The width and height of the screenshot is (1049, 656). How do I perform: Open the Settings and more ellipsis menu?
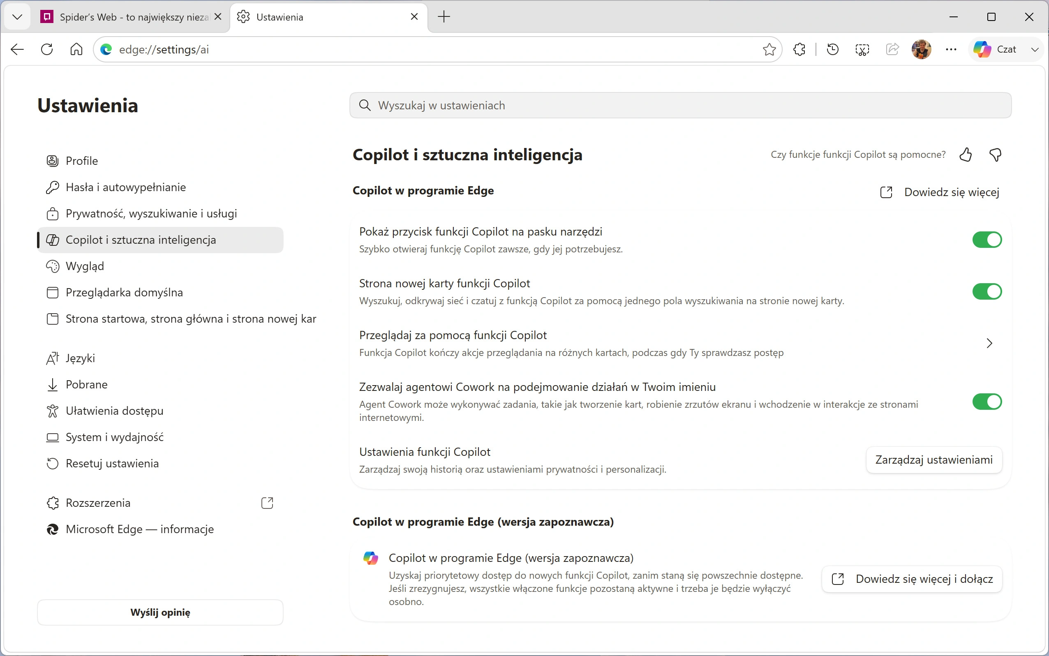click(x=951, y=49)
